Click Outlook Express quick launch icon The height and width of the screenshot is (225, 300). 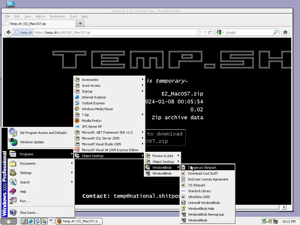pos(37,221)
